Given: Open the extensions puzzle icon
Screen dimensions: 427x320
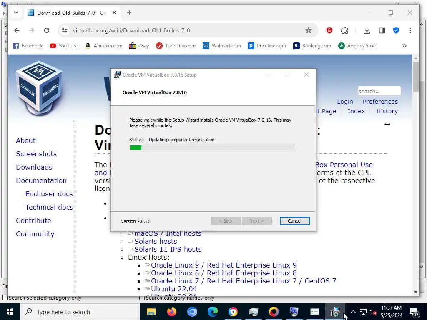Looking at the screenshot, I should tap(344, 30).
